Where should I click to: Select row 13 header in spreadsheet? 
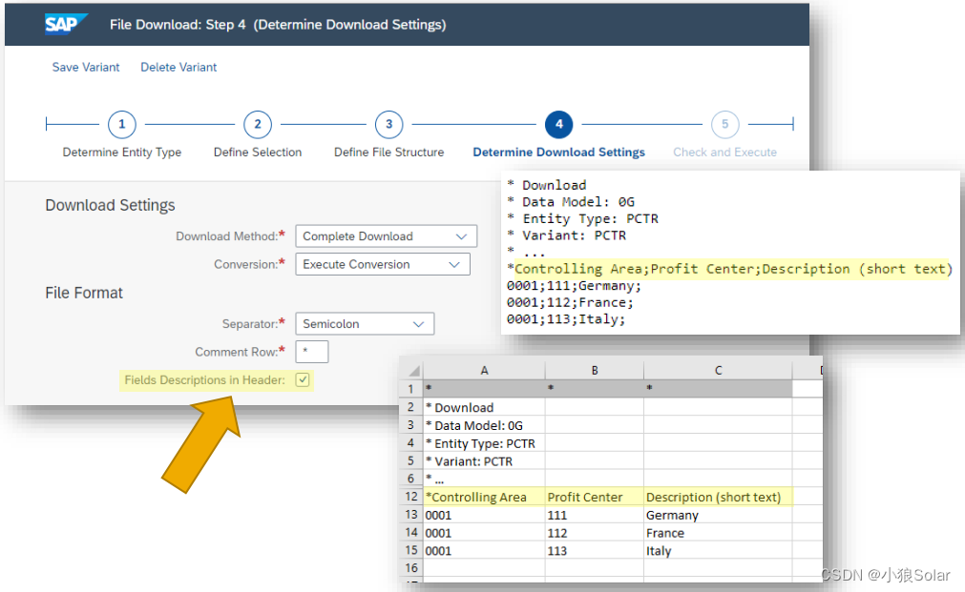click(411, 515)
